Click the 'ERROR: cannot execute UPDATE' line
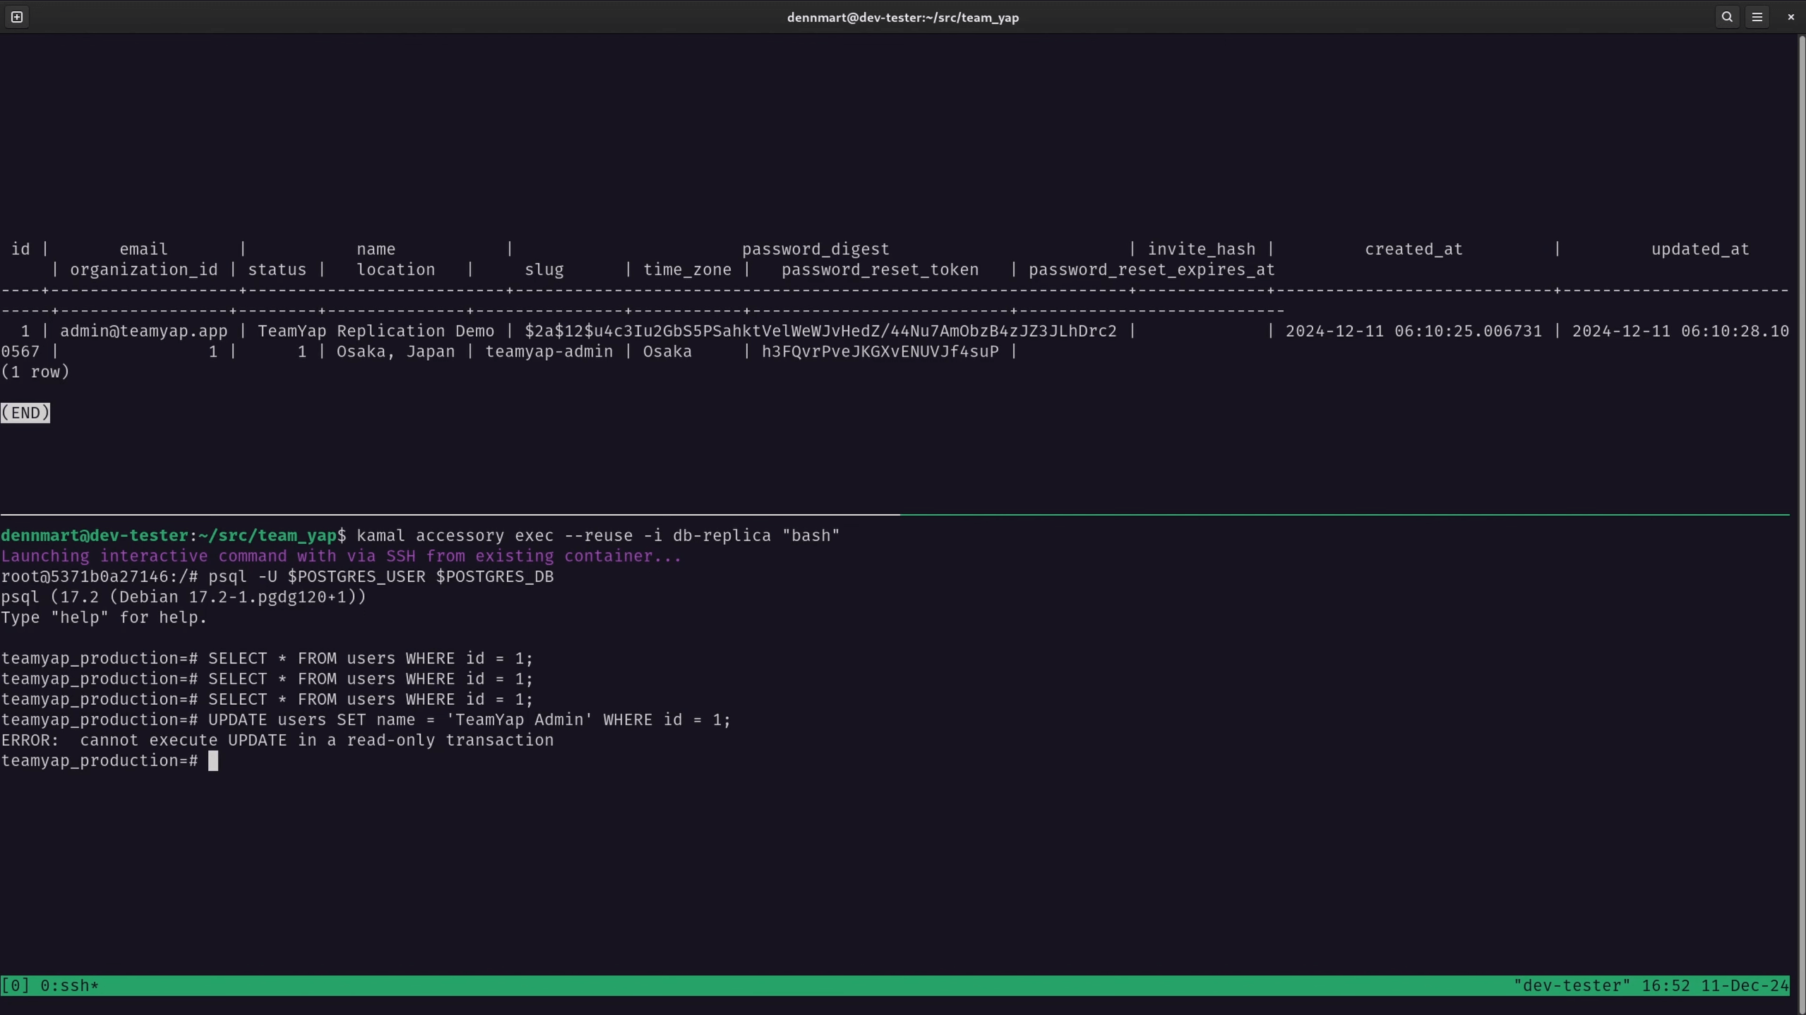Screen dimensions: 1806x1015 [277, 740]
